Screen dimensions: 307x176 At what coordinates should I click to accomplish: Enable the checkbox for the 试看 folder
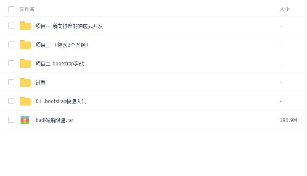[11, 83]
